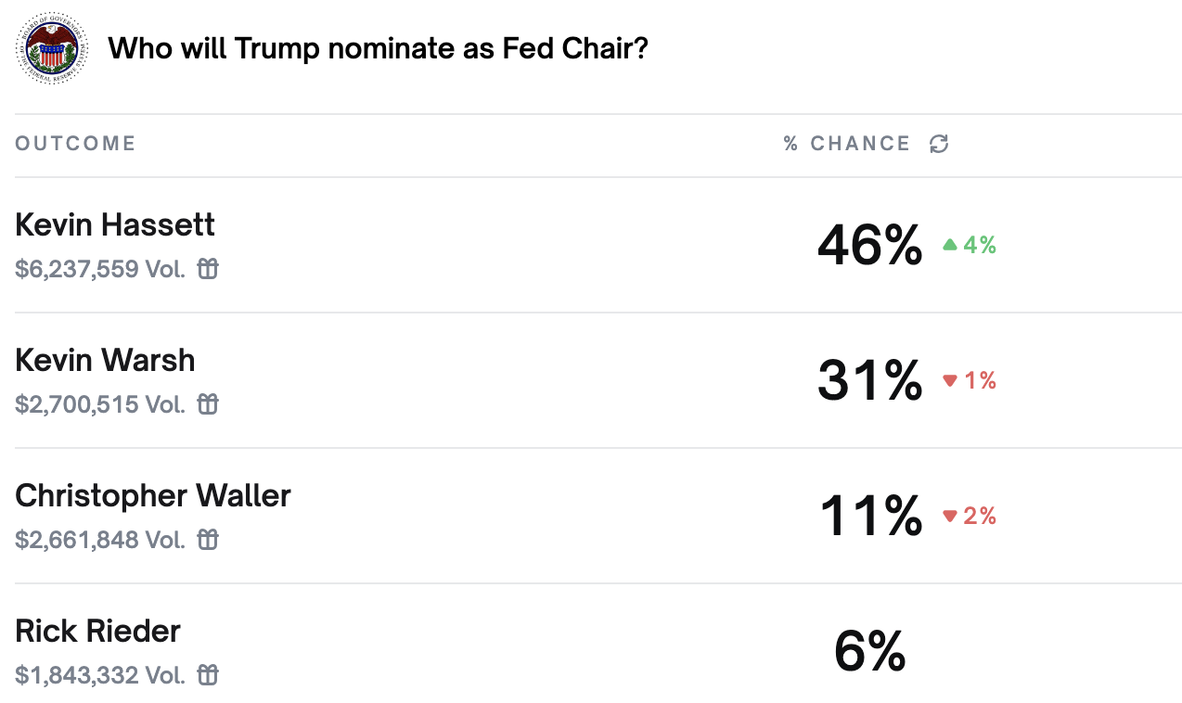1182x703 pixels.
Task: Click the refresh icon beside % CHANCE
Action: 939,144
